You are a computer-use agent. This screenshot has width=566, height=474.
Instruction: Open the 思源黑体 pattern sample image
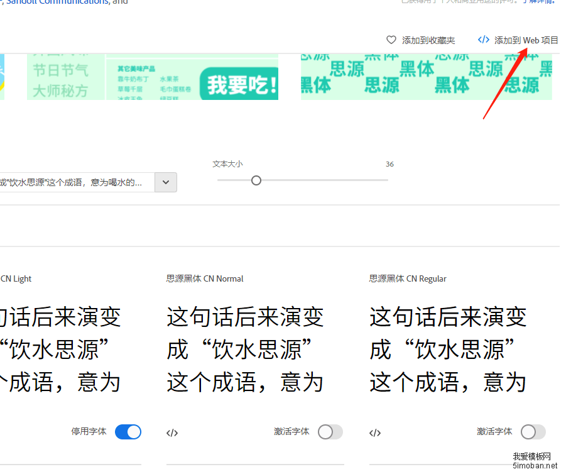click(426, 77)
